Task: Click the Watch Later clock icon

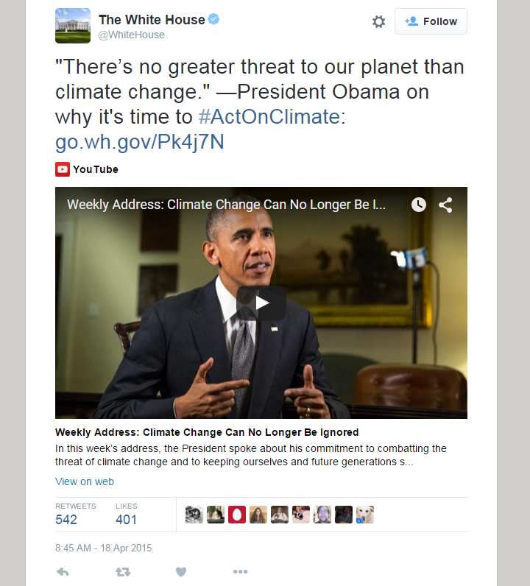Action: [x=419, y=205]
